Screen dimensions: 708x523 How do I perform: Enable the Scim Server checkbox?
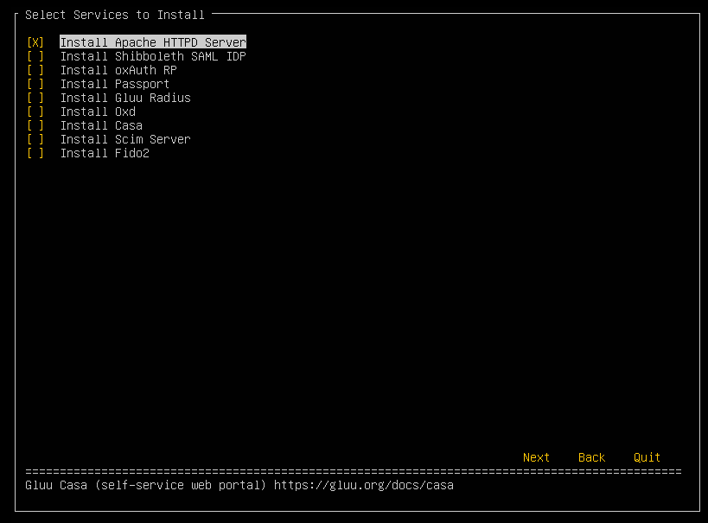[35, 139]
